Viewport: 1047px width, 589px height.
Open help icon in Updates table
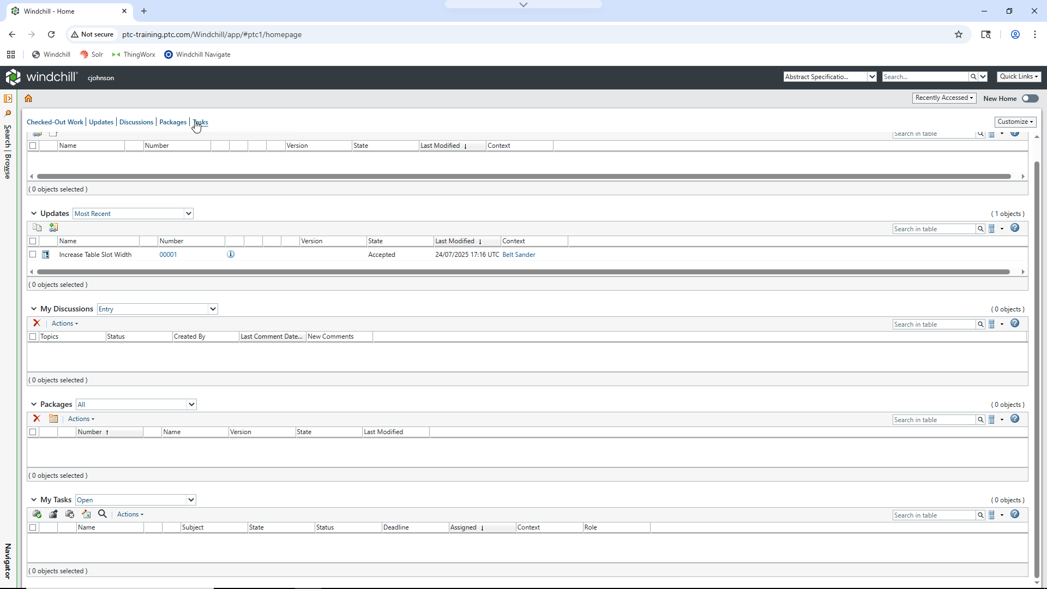1015,228
